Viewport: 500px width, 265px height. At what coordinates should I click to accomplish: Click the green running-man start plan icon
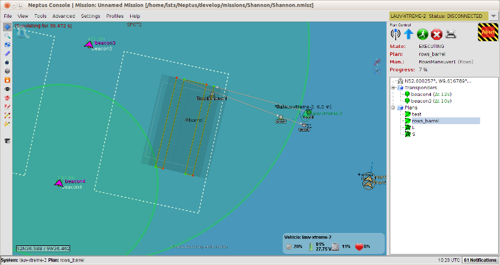click(423, 35)
